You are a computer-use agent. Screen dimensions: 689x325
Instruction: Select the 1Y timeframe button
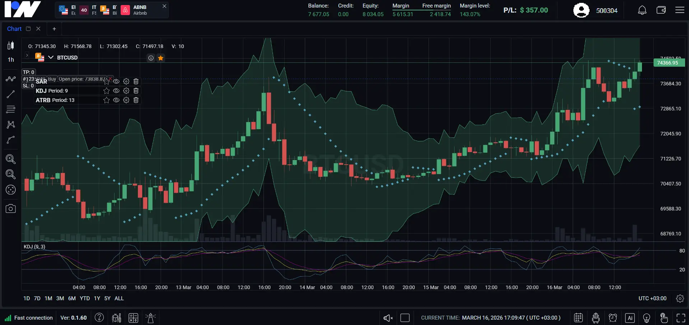96,298
